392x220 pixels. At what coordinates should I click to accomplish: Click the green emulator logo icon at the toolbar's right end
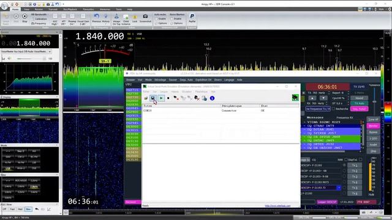click(295, 97)
